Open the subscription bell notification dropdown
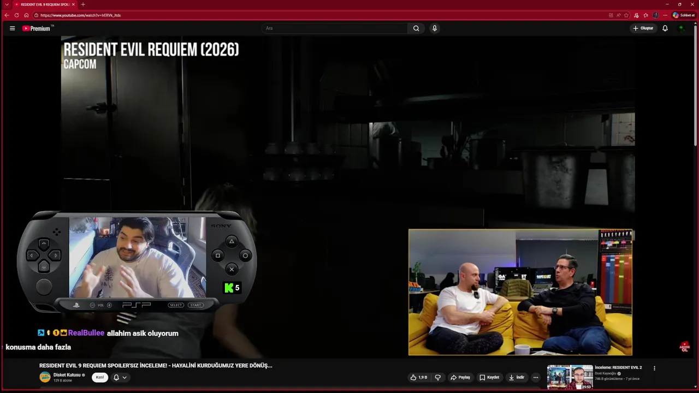Viewport: 699px width, 393px height. (120, 377)
